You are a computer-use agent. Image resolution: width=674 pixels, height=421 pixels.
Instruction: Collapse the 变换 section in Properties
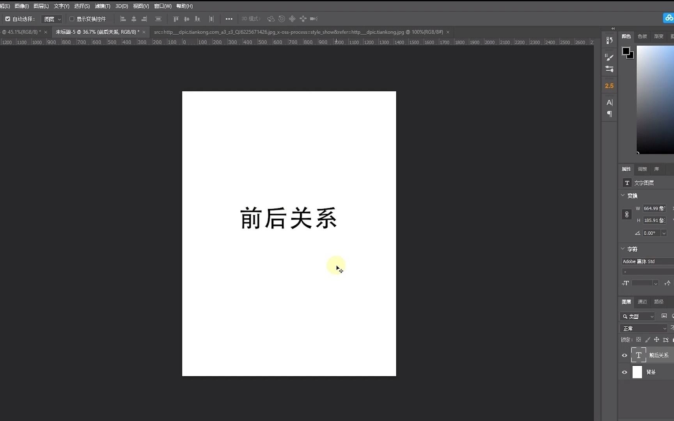tap(623, 196)
